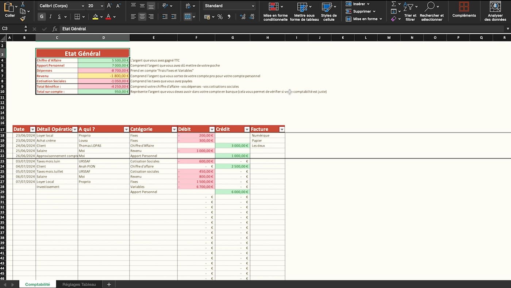511x288 pixels.
Task: Open Rechercher et sélectionner
Action: point(432,11)
